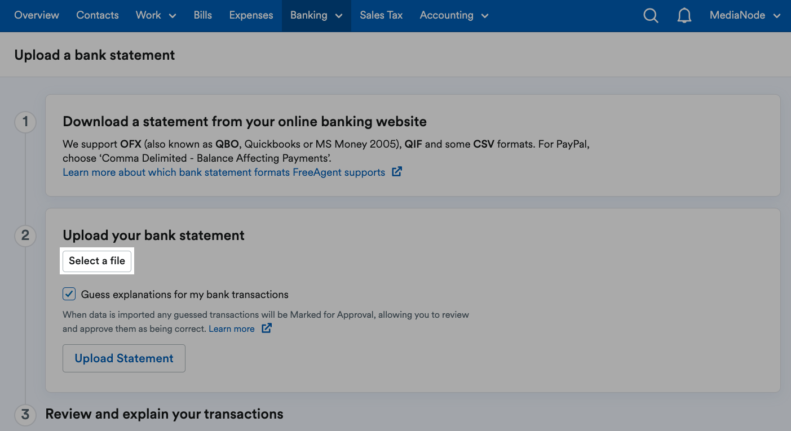This screenshot has width=791, height=431.
Task: Switch to the Contacts section
Action: [97, 16]
